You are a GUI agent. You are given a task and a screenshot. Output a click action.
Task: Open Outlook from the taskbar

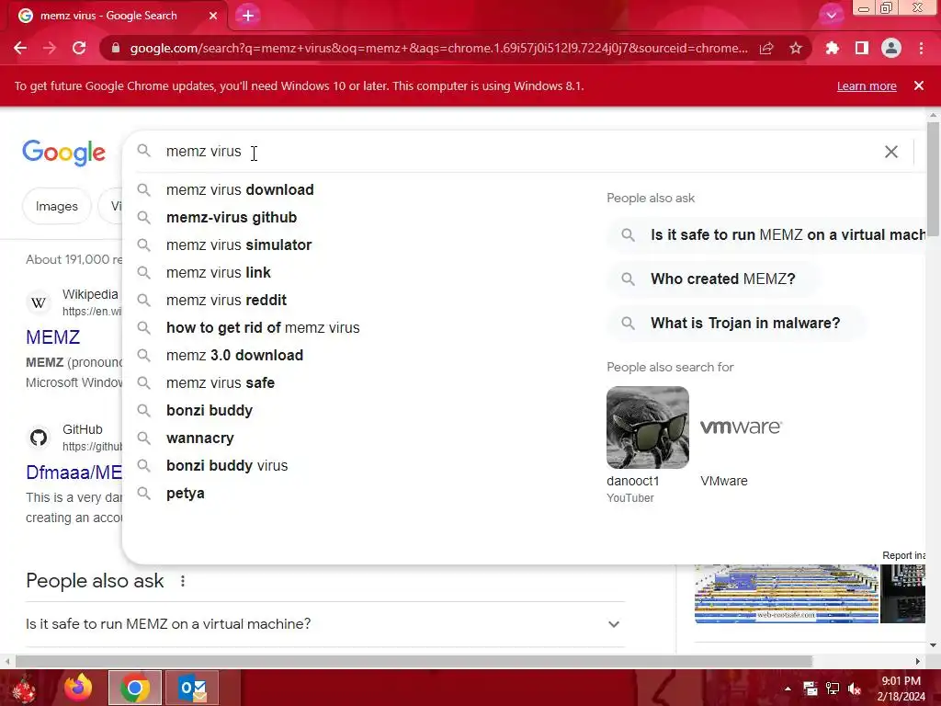[192, 688]
